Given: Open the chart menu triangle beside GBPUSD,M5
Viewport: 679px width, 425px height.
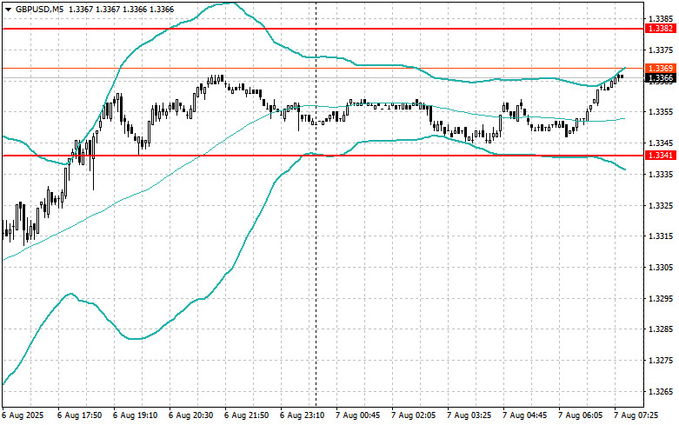Looking at the screenshot, I should click(x=8, y=10).
